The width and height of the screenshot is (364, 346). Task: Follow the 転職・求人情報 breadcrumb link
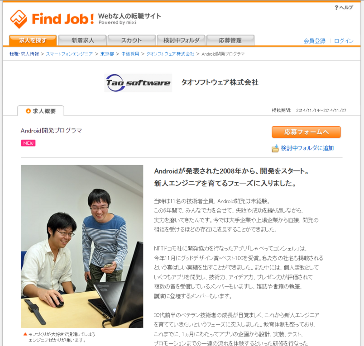(x=24, y=54)
